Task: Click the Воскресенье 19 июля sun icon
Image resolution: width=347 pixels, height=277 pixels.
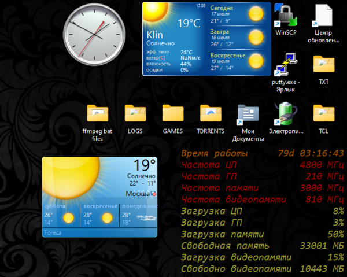Action: 256,61
